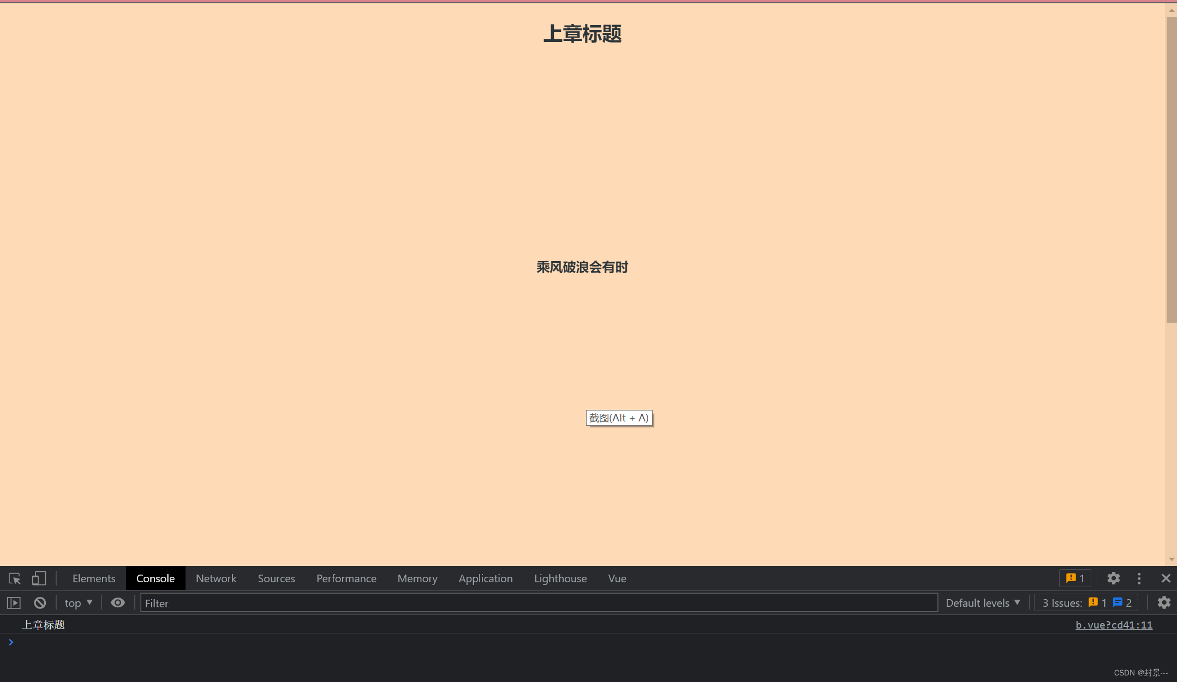
Task: Switch to the Network tab
Action: (x=216, y=578)
